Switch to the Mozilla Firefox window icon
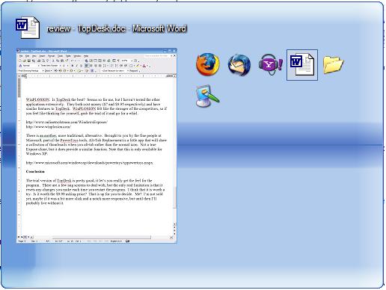Viewport: 386px width, 290px height. click(x=208, y=64)
